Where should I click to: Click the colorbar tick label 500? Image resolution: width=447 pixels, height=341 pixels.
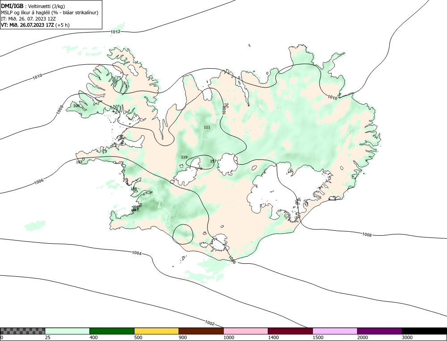click(x=138, y=337)
